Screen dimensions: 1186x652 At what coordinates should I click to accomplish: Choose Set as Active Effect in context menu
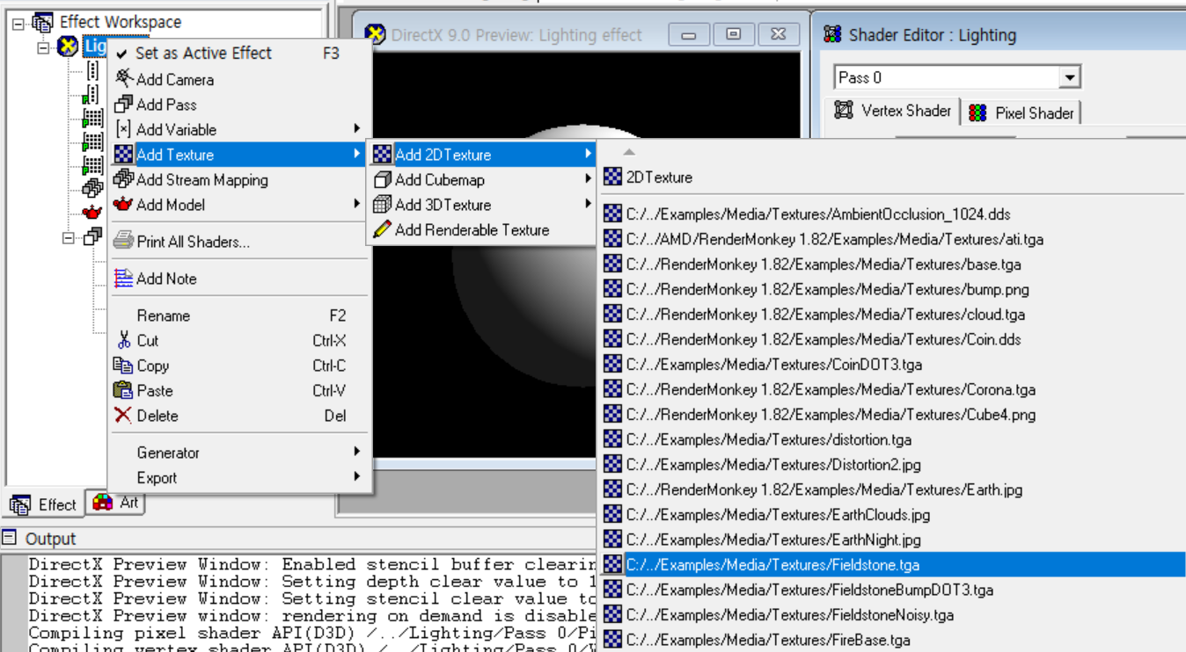pos(239,53)
